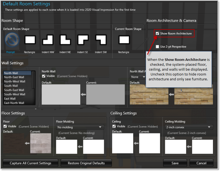The height and width of the screenshot is (171, 220).
Task: Click Ceiling Molding Default swatch
Action: (x=176, y=147)
